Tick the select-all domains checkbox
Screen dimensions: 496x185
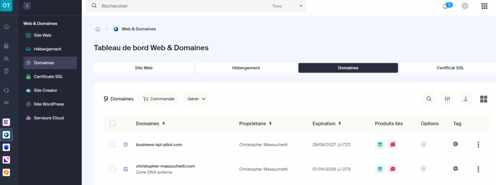(112, 123)
